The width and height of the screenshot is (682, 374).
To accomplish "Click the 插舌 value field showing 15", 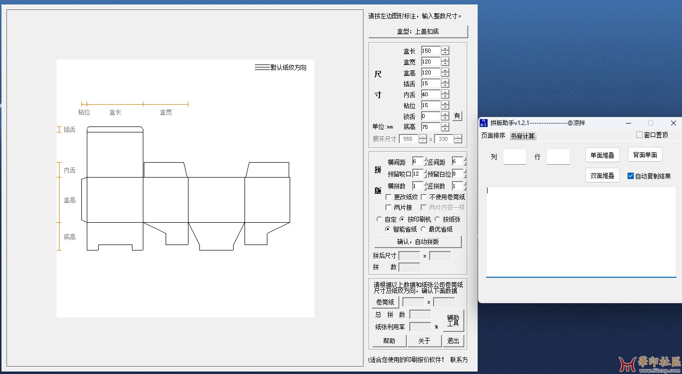I will point(431,83).
